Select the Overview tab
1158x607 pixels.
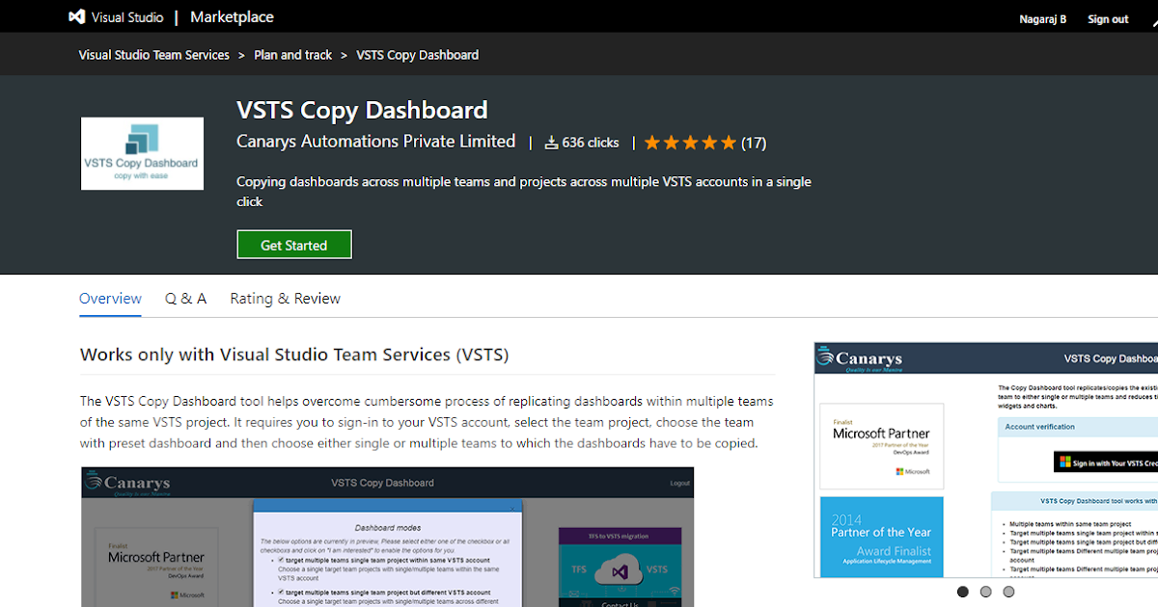pos(110,299)
